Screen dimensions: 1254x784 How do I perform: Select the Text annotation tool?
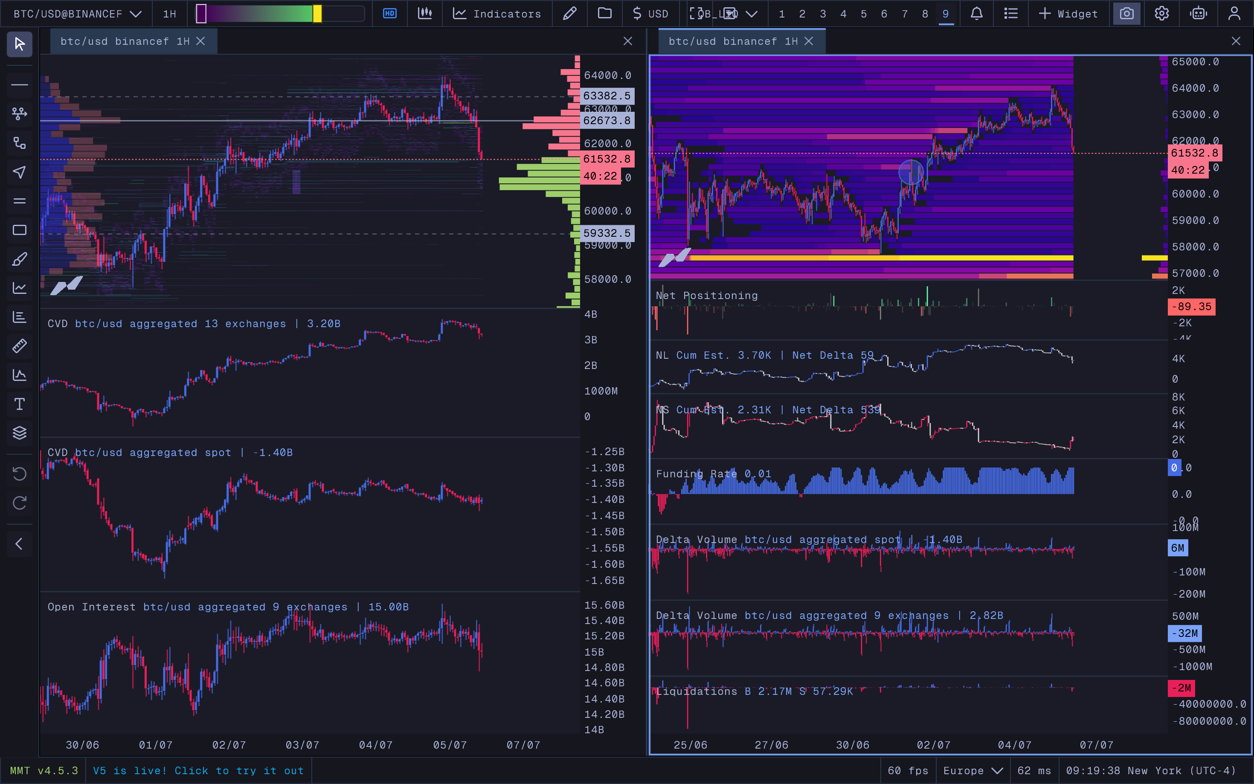[19, 404]
